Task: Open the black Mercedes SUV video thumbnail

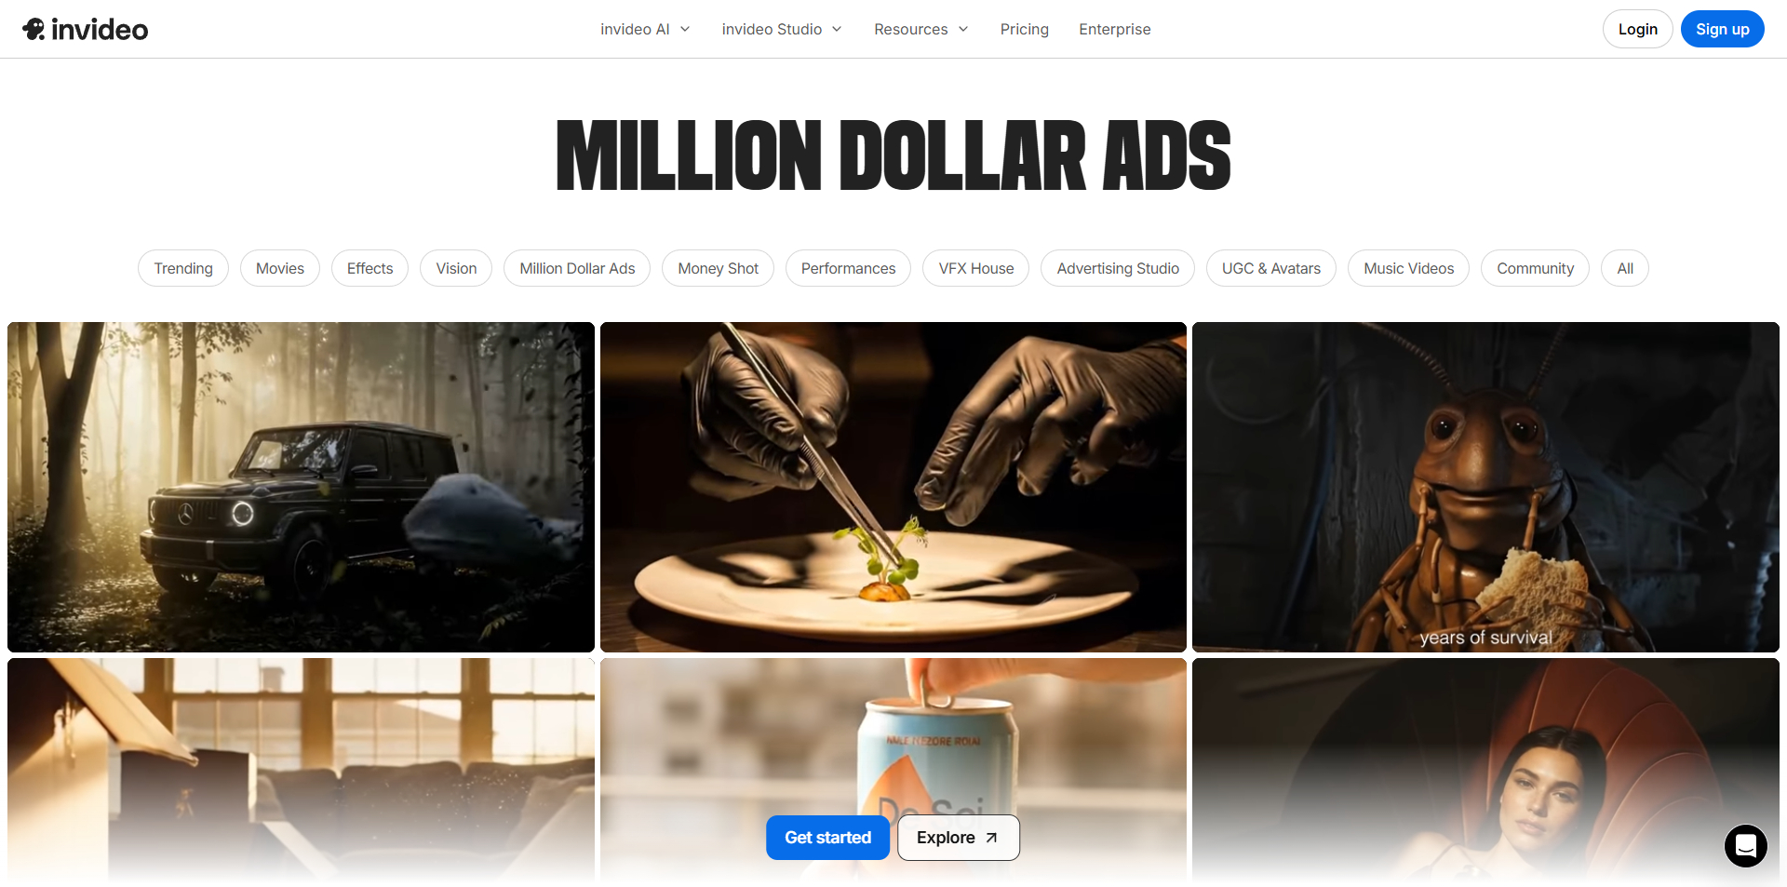Action: point(301,487)
